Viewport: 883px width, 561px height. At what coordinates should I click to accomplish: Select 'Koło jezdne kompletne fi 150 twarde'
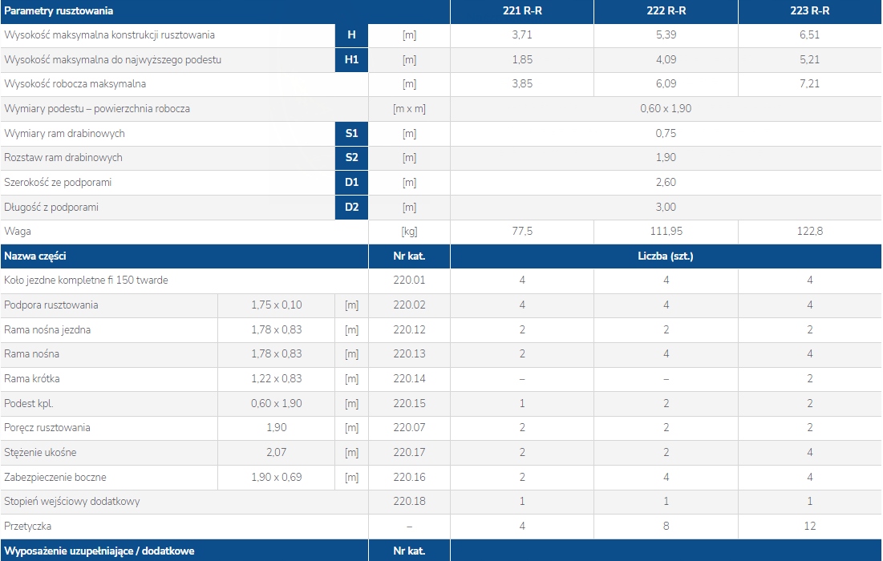click(86, 280)
